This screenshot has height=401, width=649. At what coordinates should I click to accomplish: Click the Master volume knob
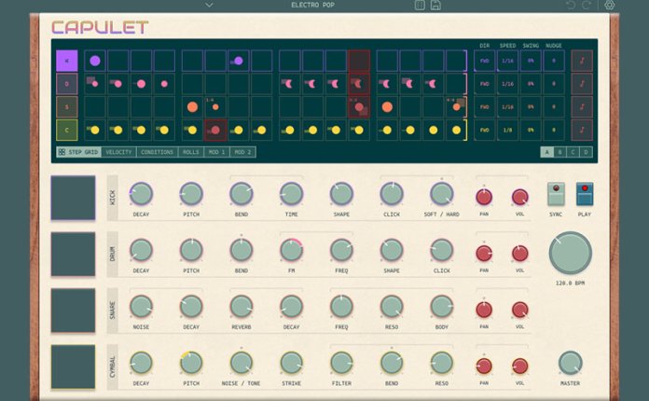coord(571,363)
